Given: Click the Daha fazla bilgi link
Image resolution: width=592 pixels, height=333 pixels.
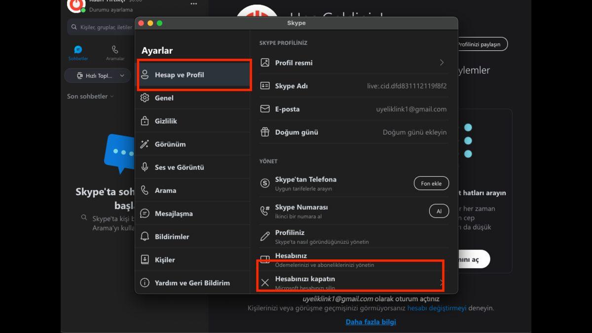Looking at the screenshot, I should pos(370,322).
